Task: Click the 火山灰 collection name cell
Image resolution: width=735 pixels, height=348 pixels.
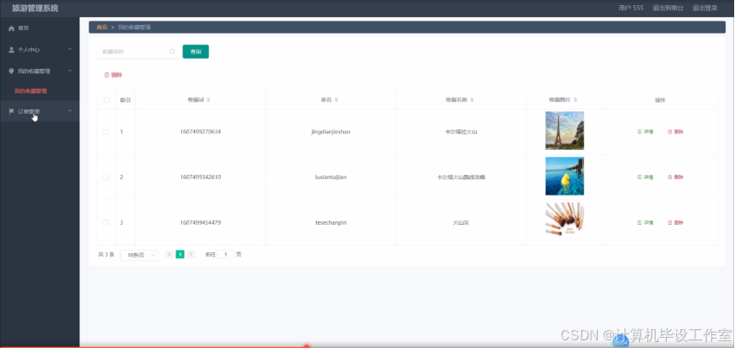Action: pyautogui.click(x=461, y=222)
